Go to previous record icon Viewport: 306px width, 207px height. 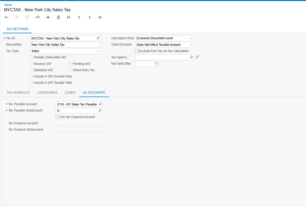(79, 17)
